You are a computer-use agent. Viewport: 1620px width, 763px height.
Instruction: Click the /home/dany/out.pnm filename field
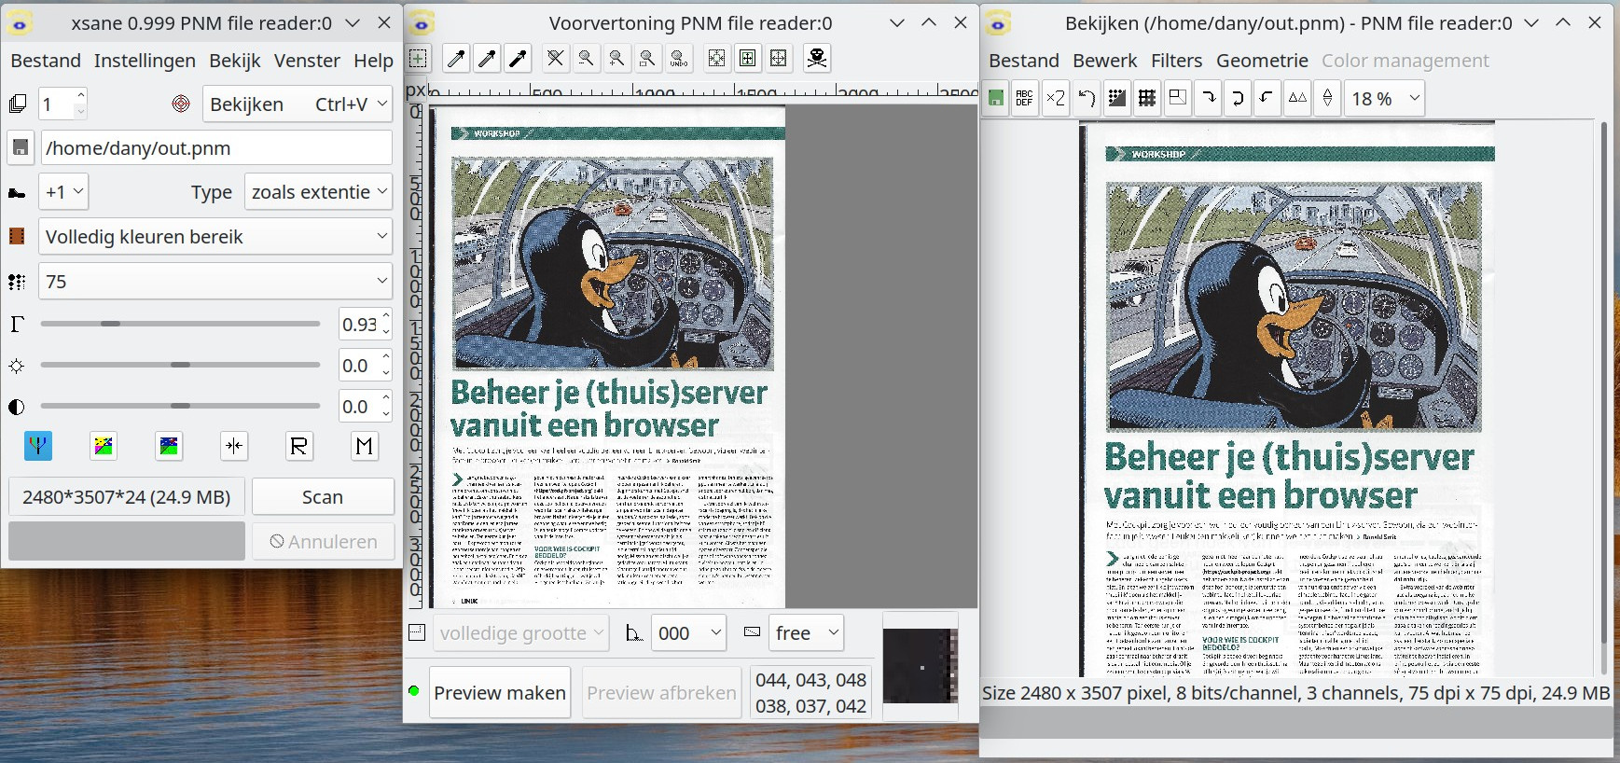point(216,147)
